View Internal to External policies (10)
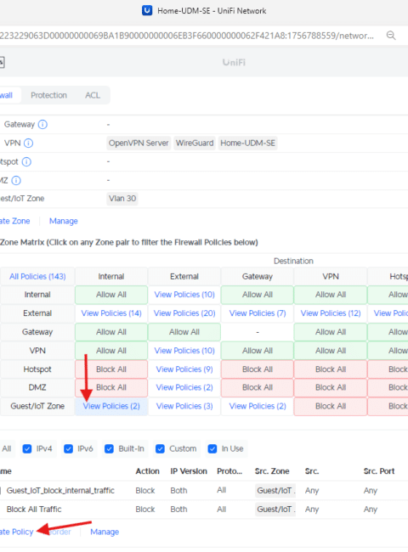Screen dimensions: 408x552 pyautogui.click(x=184, y=295)
